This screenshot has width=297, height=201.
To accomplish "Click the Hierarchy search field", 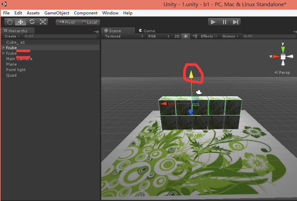I will [60, 36].
